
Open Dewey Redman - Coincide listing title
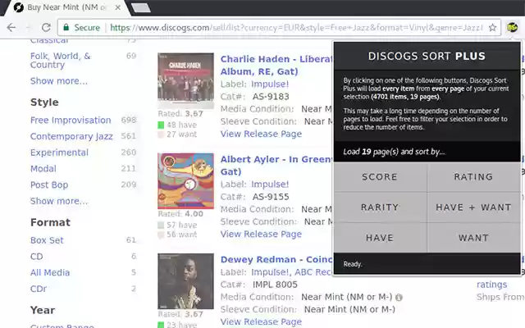click(x=276, y=259)
